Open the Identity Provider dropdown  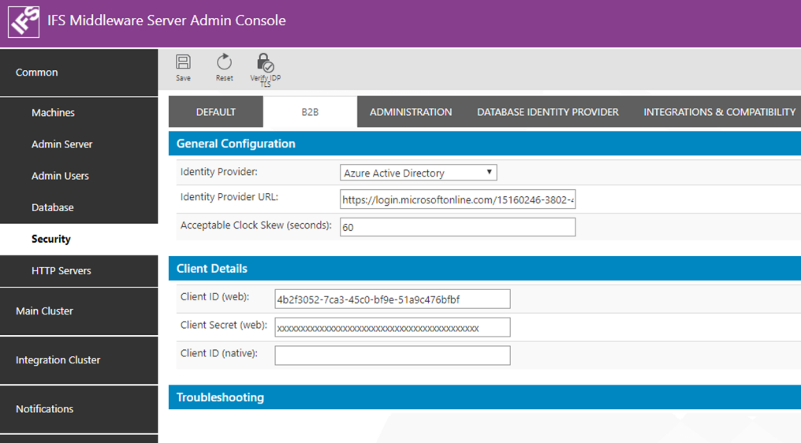(x=418, y=173)
